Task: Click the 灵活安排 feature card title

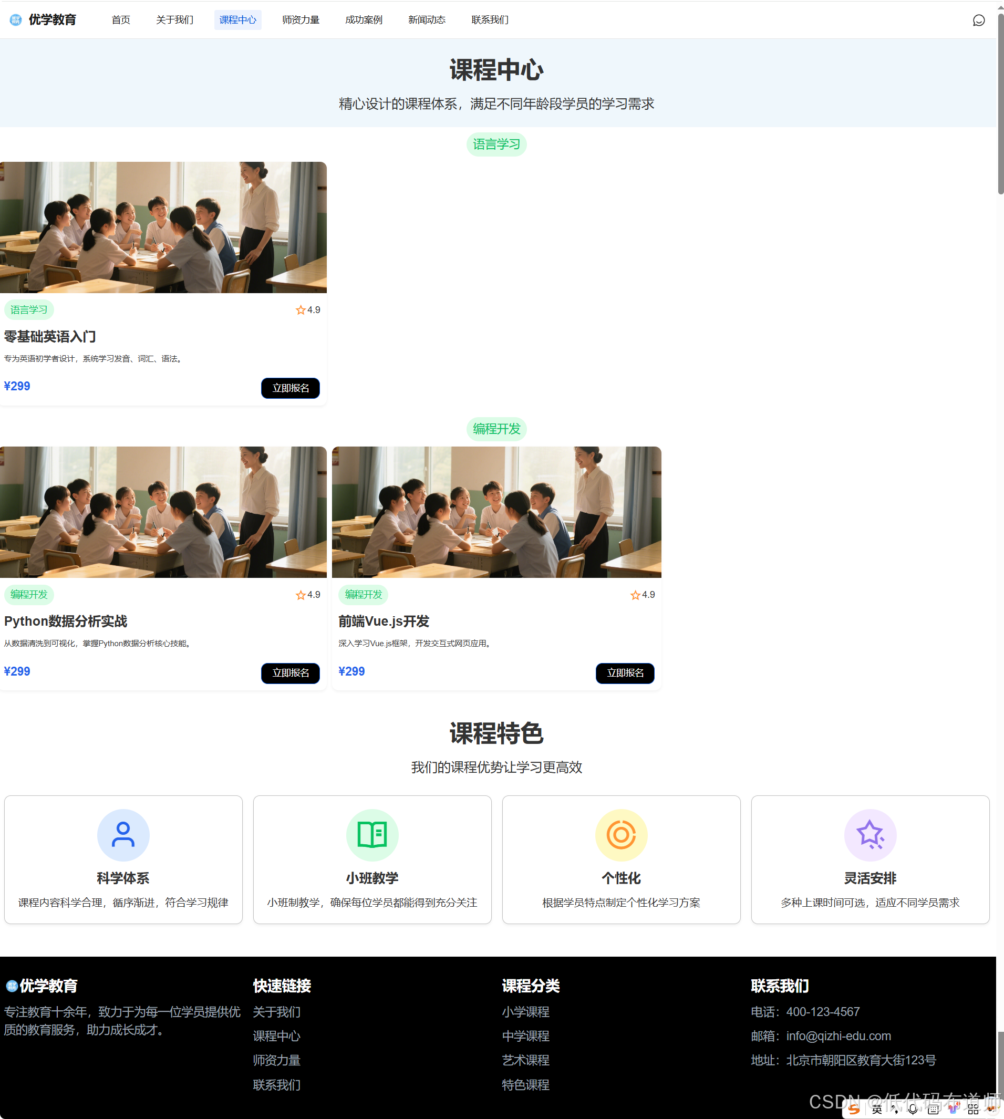Action: click(x=870, y=878)
